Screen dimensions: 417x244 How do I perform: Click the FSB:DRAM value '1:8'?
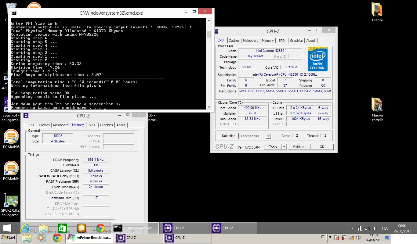96,165
